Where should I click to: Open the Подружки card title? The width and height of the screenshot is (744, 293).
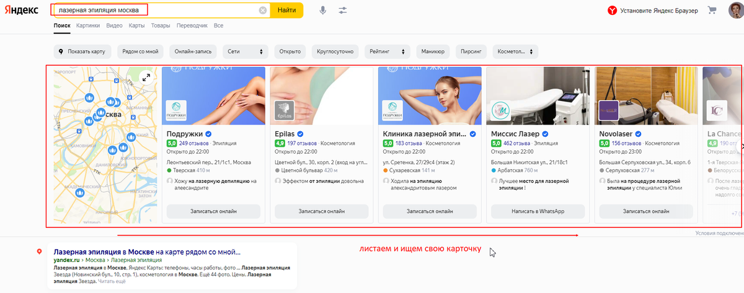[184, 134]
